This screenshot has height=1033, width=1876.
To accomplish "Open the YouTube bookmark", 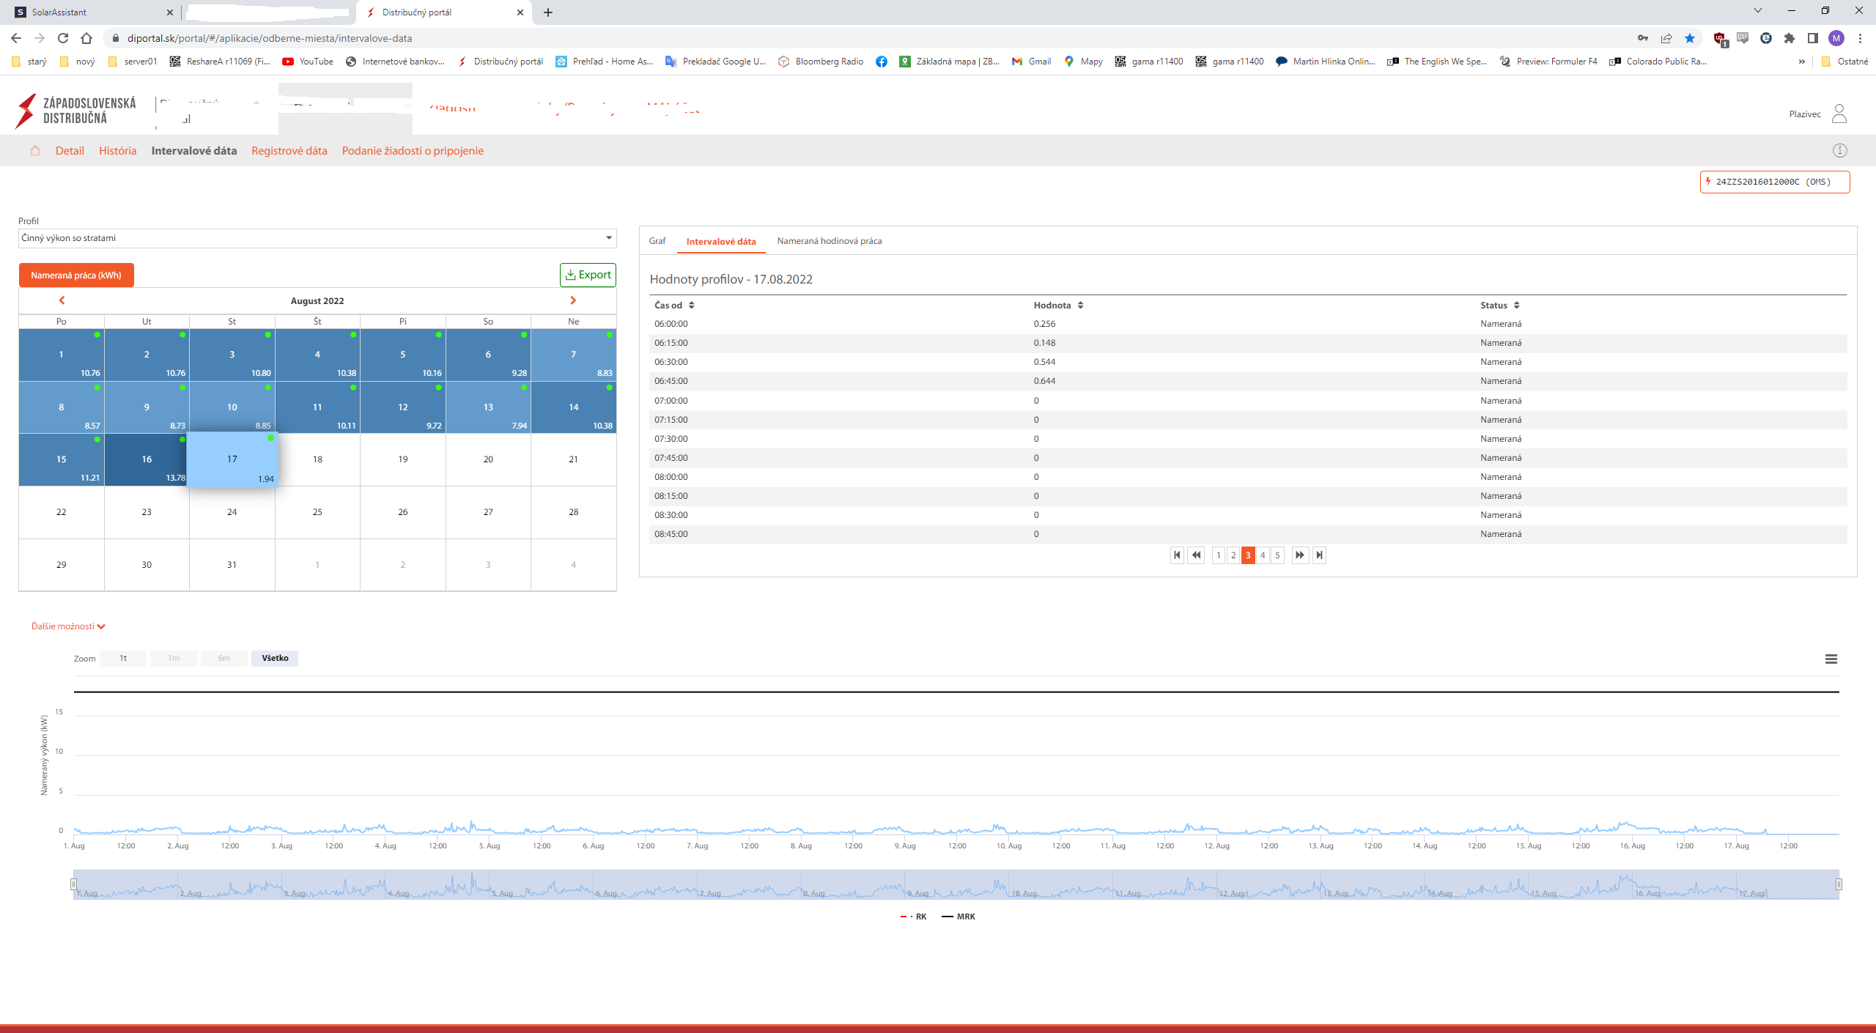I will click(308, 62).
